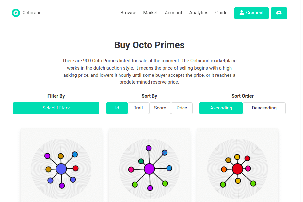Click the Octorand brand name text
The height and width of the screenshot is (202, 303).
pos(32,13)
